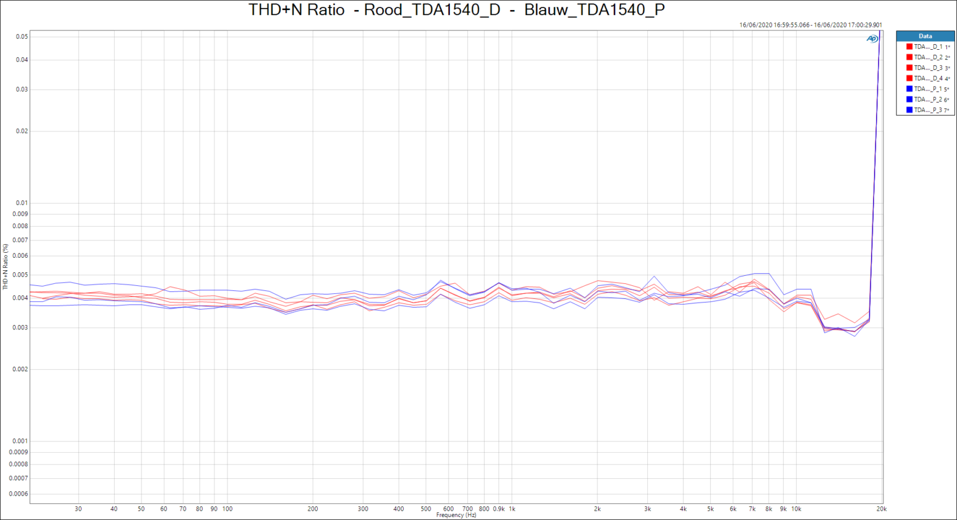Click the legend entry TDA..._D_3
This screenshot has height=520, width=957.
point(928,68)
